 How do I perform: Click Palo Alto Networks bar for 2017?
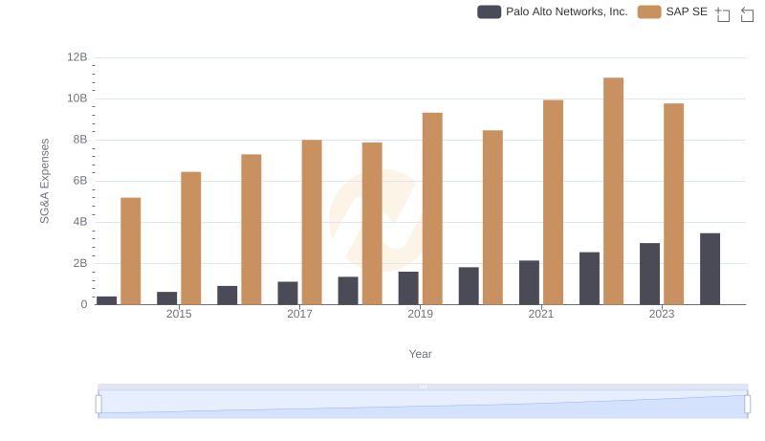pyautogui.click(x=288, y=293)
